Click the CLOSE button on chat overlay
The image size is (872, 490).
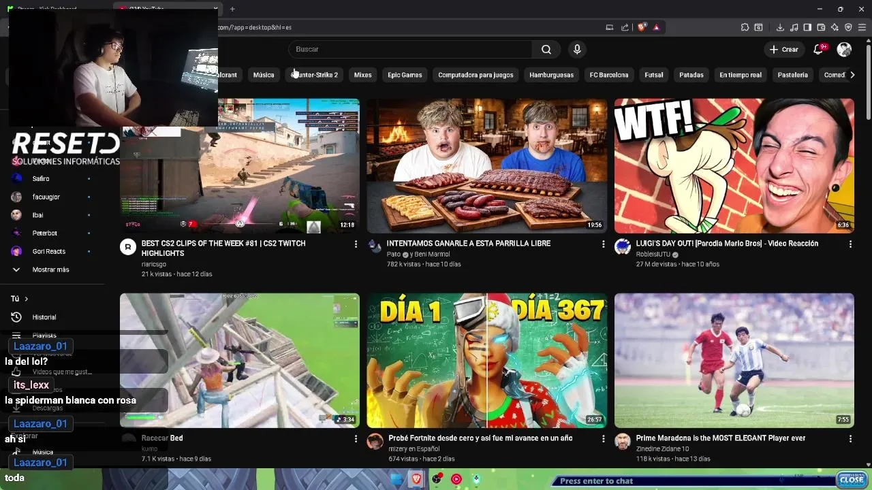pos(852,479)
